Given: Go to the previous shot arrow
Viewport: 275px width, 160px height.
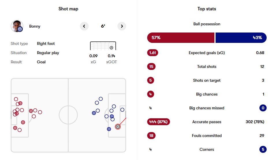Looking at the screenshot, I should click(x=84, y=26).
